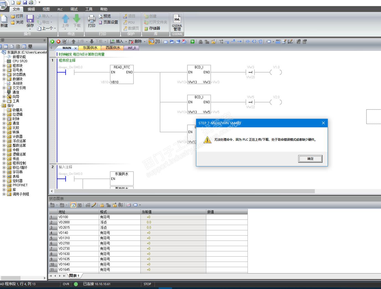Open the 文件 ribbon tab
The width and height of the screenshot is (381, 289).
[x=16, y=9]
